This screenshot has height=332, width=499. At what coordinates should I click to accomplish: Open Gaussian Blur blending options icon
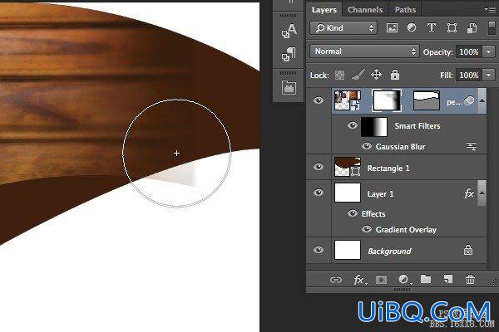472,146
